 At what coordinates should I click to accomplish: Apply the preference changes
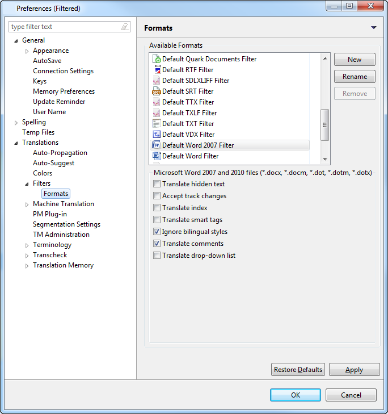click(x=354, y=369)
